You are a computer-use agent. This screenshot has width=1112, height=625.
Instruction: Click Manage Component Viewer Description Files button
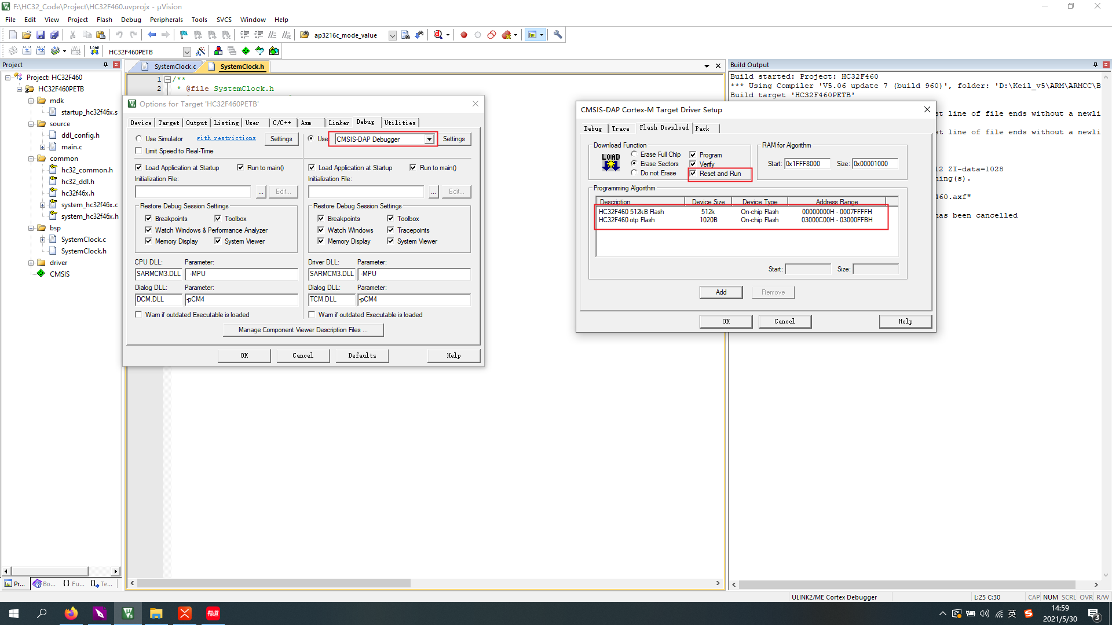[x=303, y=330]
